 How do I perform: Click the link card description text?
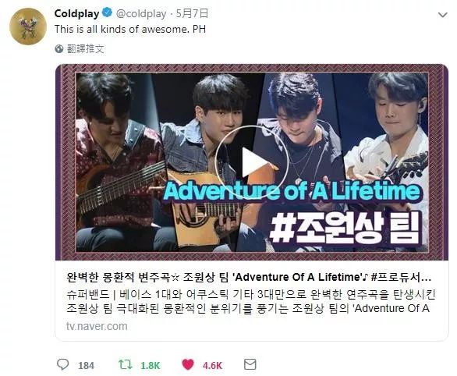(250, 301)
